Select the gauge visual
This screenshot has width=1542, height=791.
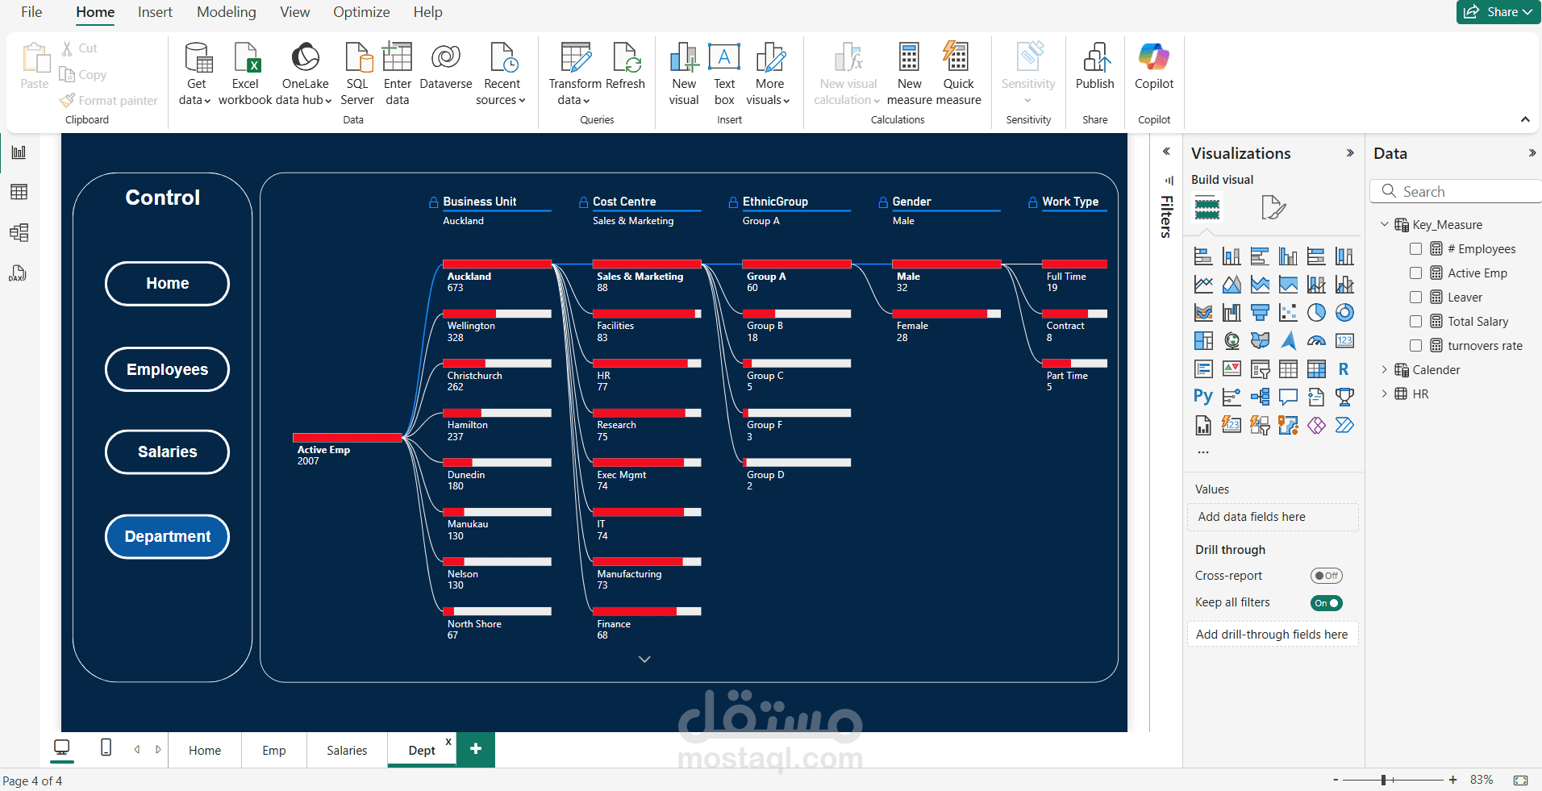coord(1316,341)
